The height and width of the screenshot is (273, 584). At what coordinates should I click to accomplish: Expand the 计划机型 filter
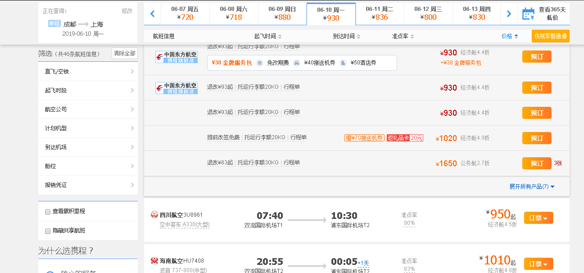pos(88,128)
